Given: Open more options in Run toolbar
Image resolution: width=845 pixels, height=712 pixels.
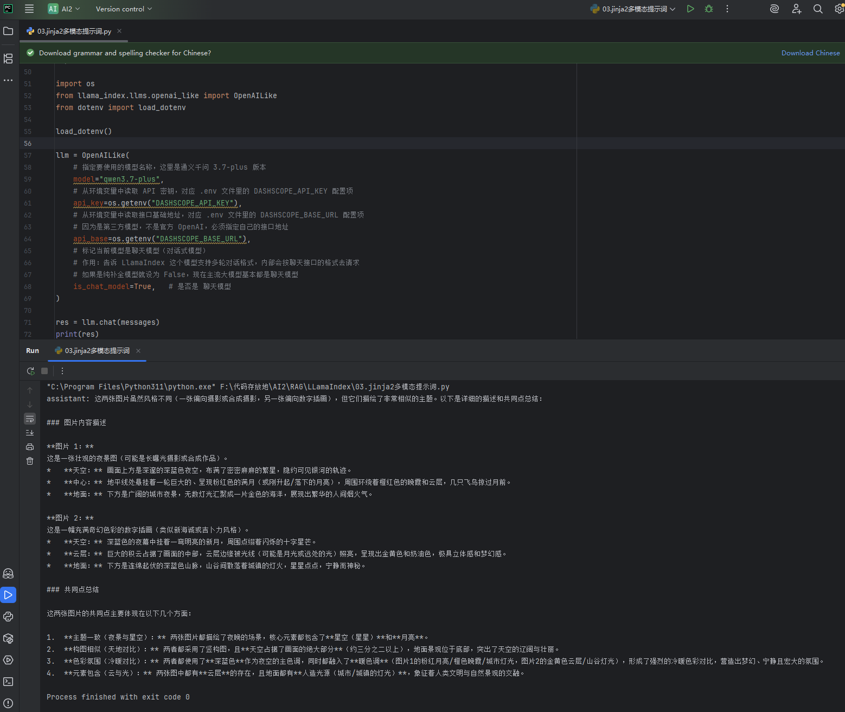Looking at the screenshot, I should pyautogui.click(x=62, y=371).
